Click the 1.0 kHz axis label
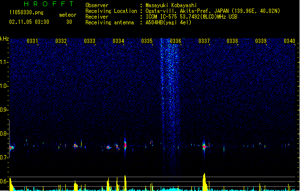 4,86
